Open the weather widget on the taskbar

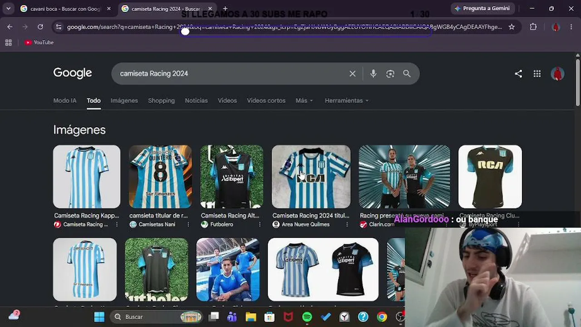click(x=14, y=315)
